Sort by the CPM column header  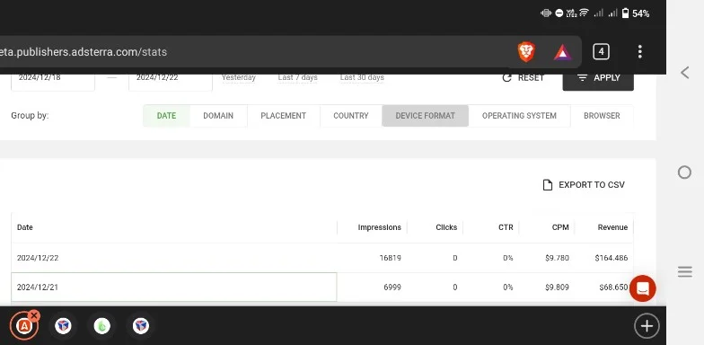[x=560, y=227]
